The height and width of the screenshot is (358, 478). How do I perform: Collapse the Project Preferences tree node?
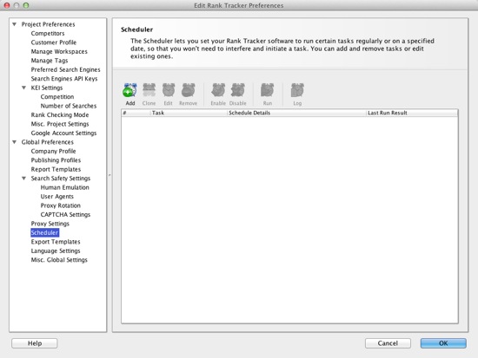14,24
